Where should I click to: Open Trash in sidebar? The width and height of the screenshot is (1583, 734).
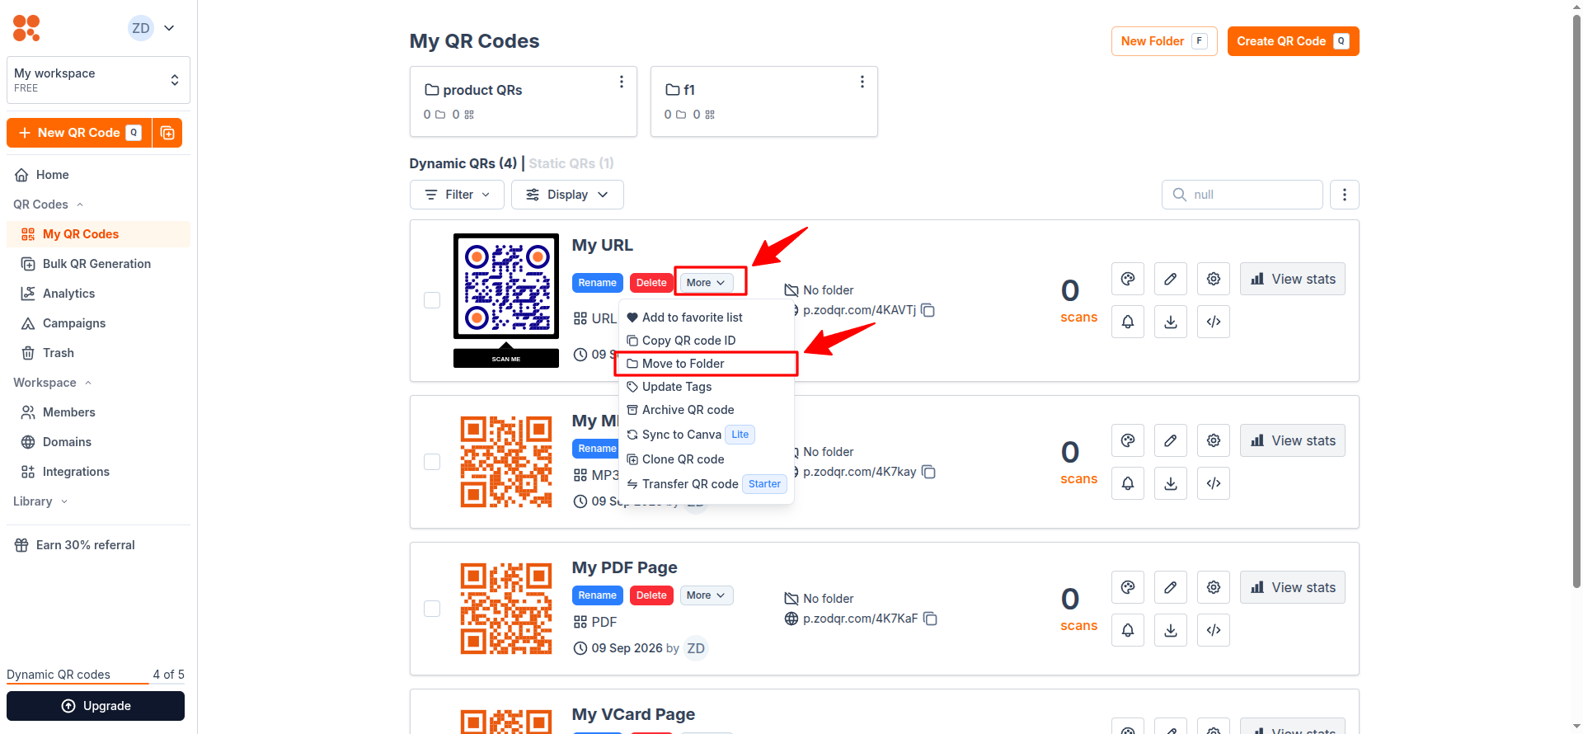coord(98,353)
